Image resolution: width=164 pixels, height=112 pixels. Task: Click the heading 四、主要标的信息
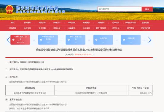(14, 100)
